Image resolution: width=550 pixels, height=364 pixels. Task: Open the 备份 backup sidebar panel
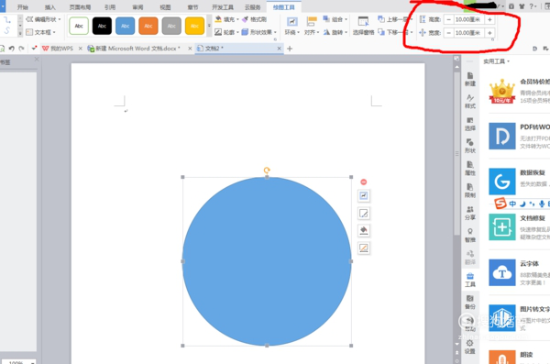(470, 303)
